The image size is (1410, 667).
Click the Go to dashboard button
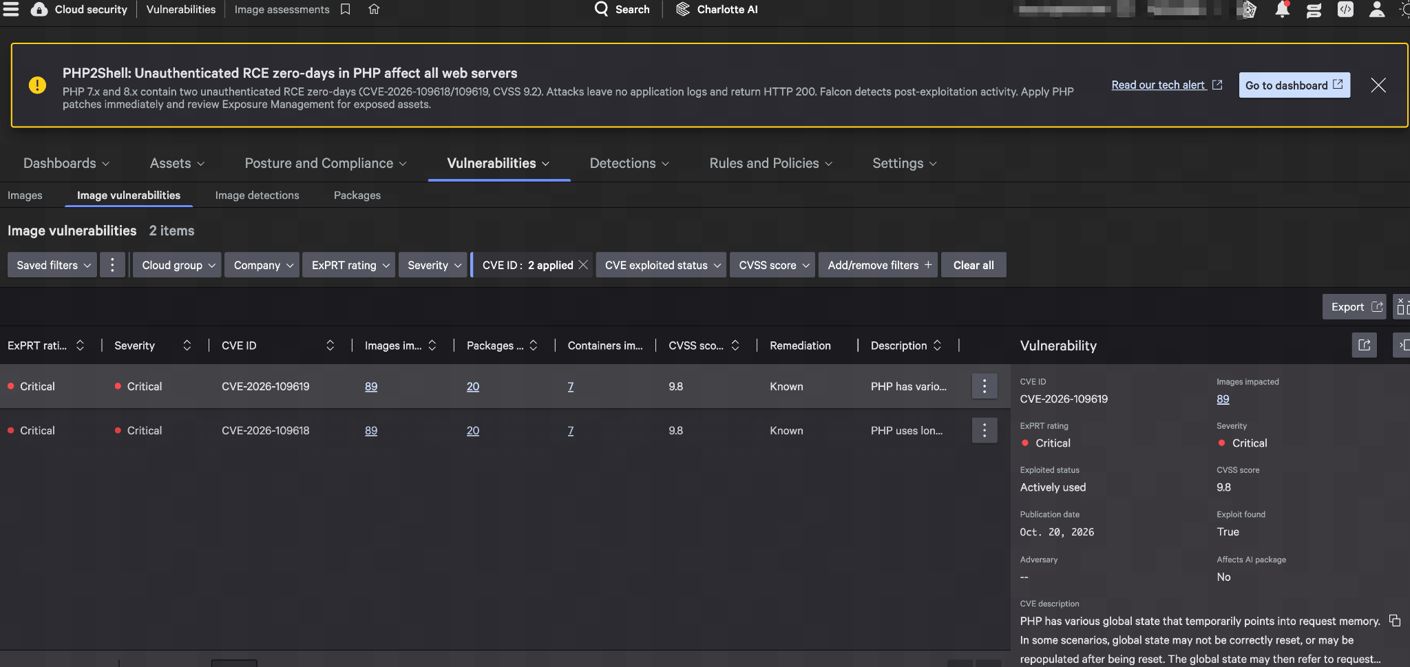point(1294,85)
